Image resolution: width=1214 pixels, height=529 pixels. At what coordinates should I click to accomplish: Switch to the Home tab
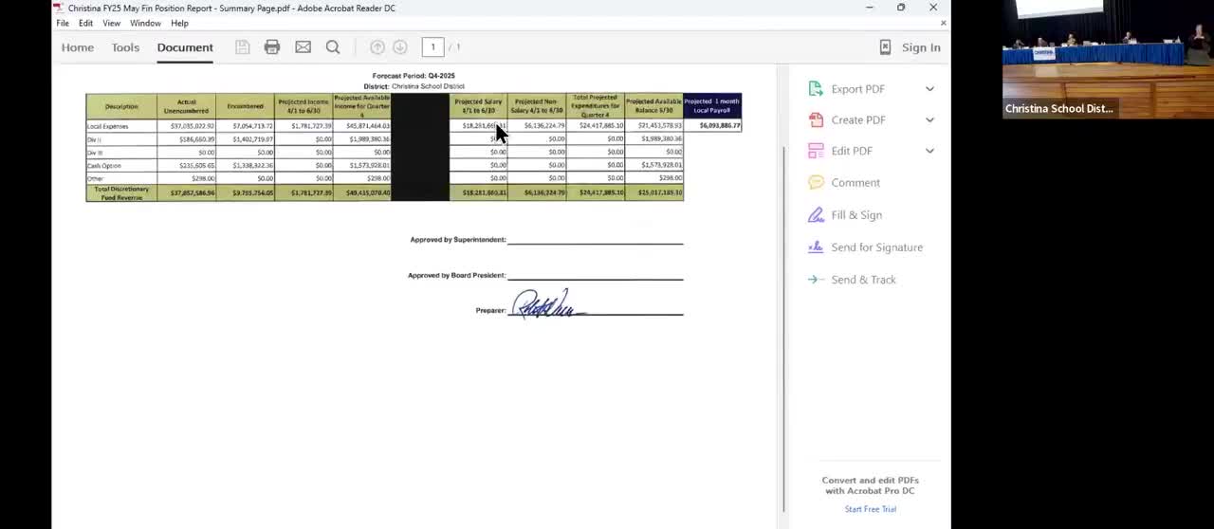(x=78, y=47)
